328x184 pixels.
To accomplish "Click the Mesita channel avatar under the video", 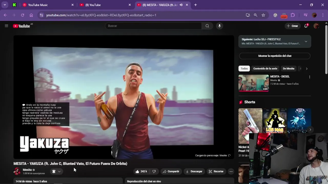I will point(17,171).
